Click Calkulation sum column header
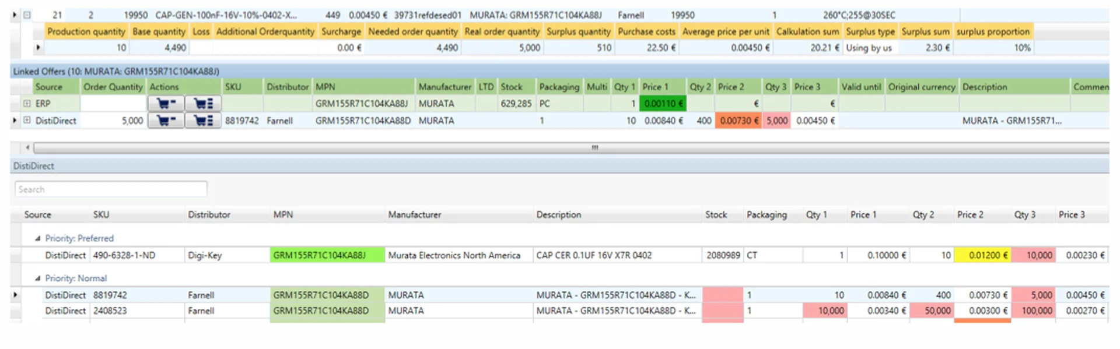Viewport: 1120px width, 349px height. coord(807,31)
